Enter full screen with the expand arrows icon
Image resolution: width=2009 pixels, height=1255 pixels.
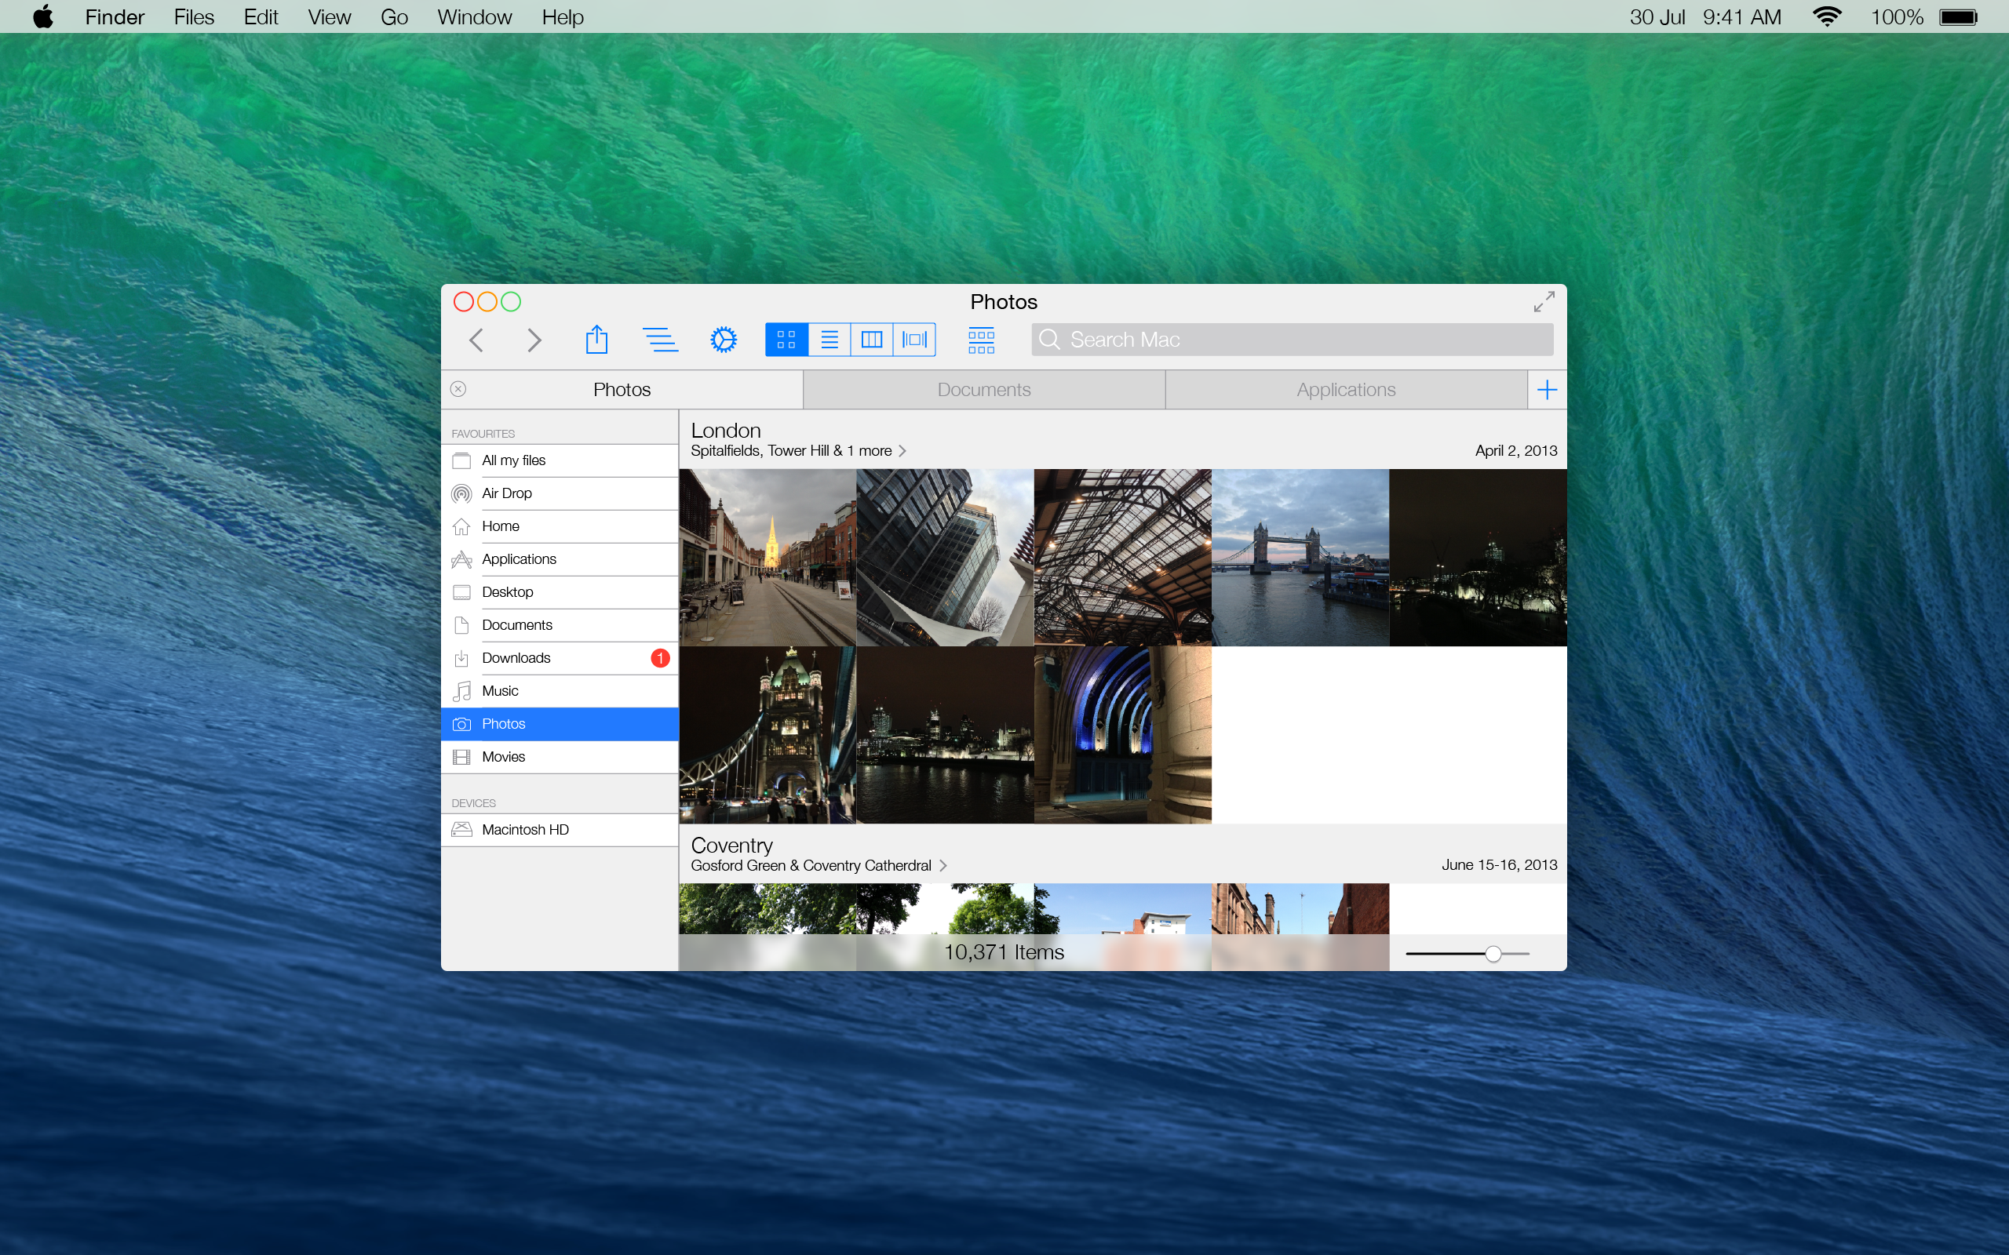(1544, 302)
